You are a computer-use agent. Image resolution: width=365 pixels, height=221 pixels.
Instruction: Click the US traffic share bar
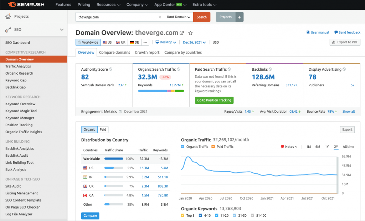click(x=114, y=168)
